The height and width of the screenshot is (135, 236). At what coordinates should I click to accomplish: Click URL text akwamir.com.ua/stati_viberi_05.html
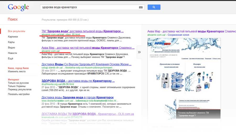61,34
